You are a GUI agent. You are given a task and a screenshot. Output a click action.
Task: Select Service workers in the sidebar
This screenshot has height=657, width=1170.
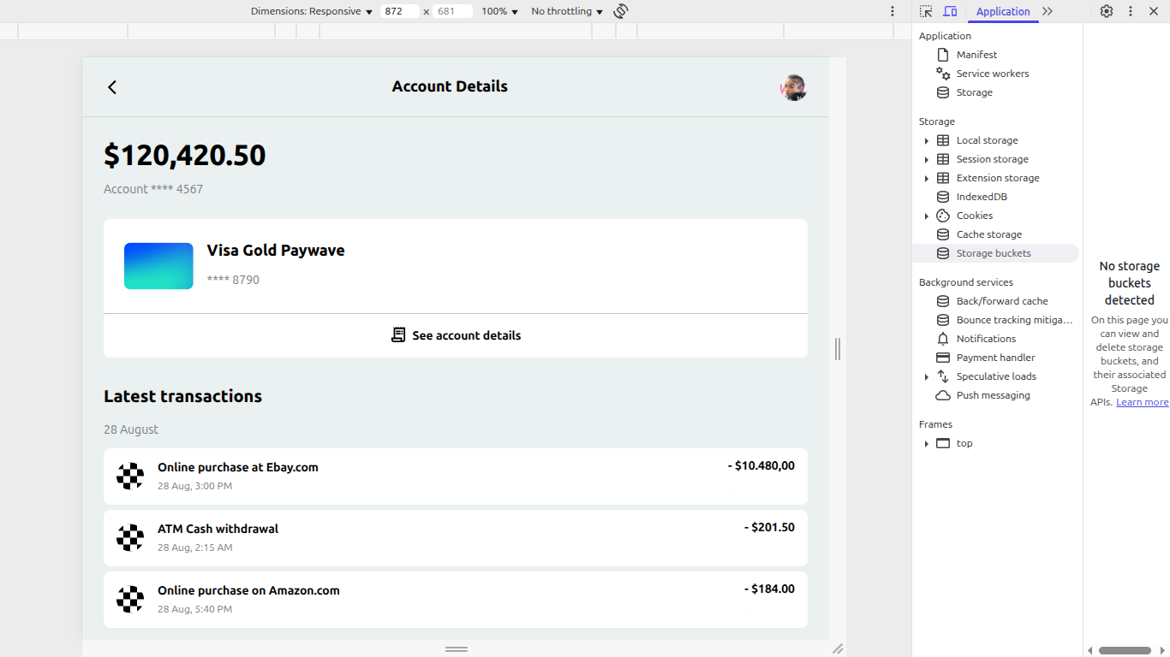click(993, 74)
